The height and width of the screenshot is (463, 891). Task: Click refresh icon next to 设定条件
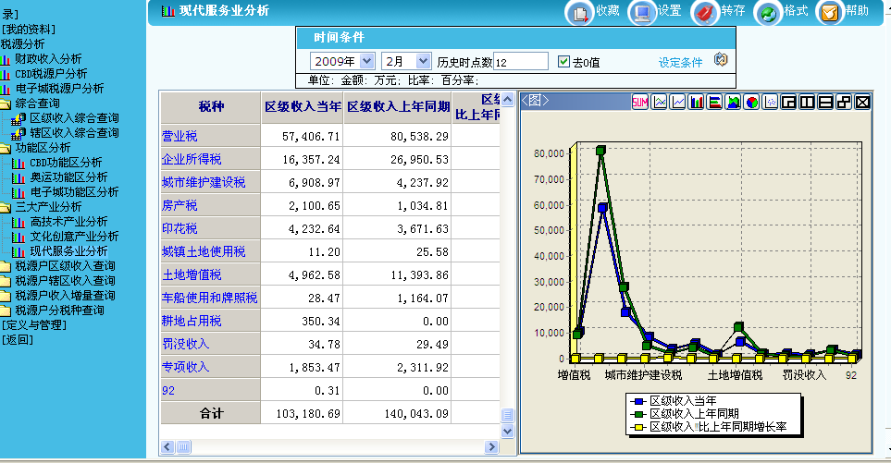[722, 61]
